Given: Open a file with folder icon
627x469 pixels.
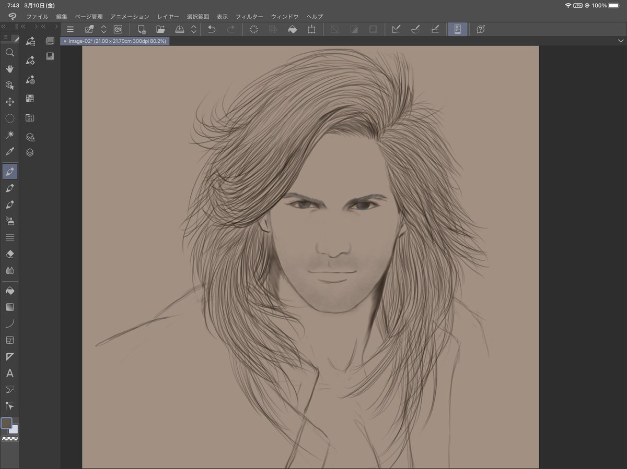Looking at the screenshot, I should click(x=160, y=29).
